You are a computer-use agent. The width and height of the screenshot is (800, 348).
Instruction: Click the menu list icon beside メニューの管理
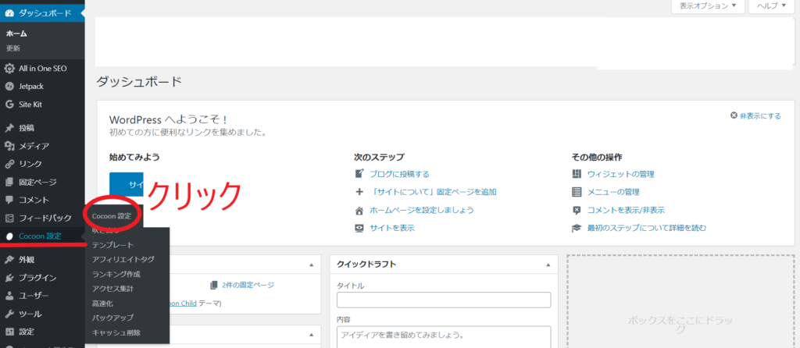pos(577,192)
